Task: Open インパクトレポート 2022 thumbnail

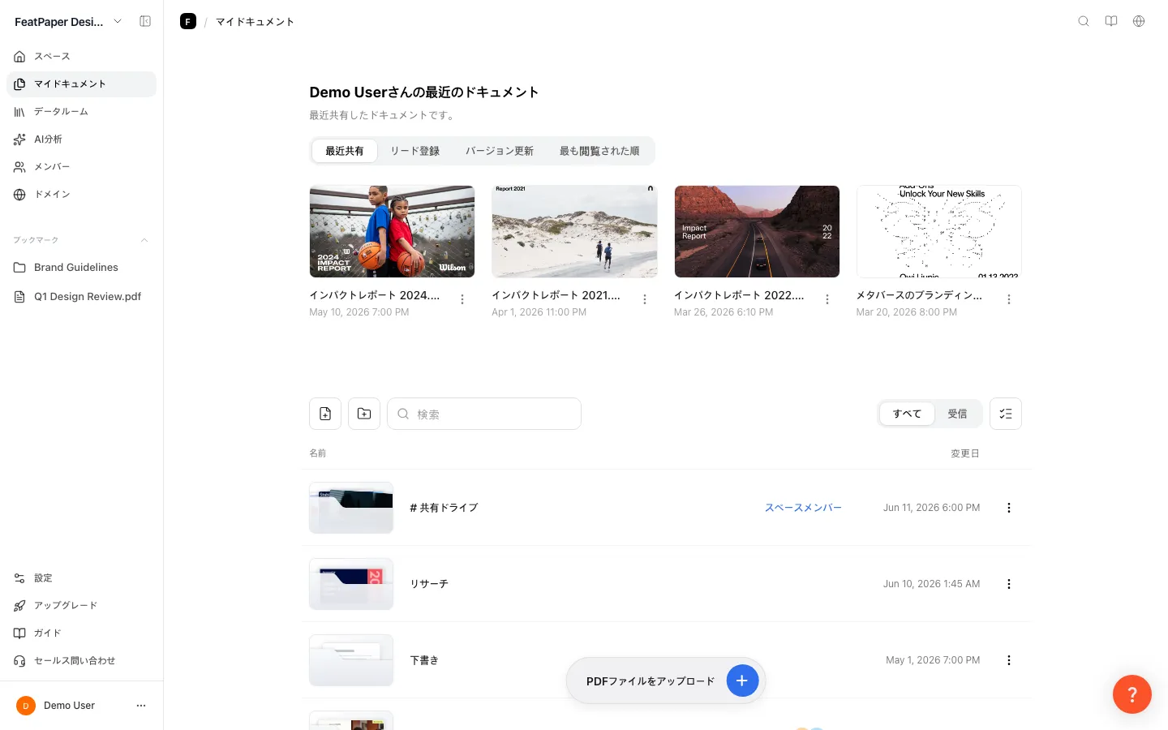Action: (x=757, y=231)
